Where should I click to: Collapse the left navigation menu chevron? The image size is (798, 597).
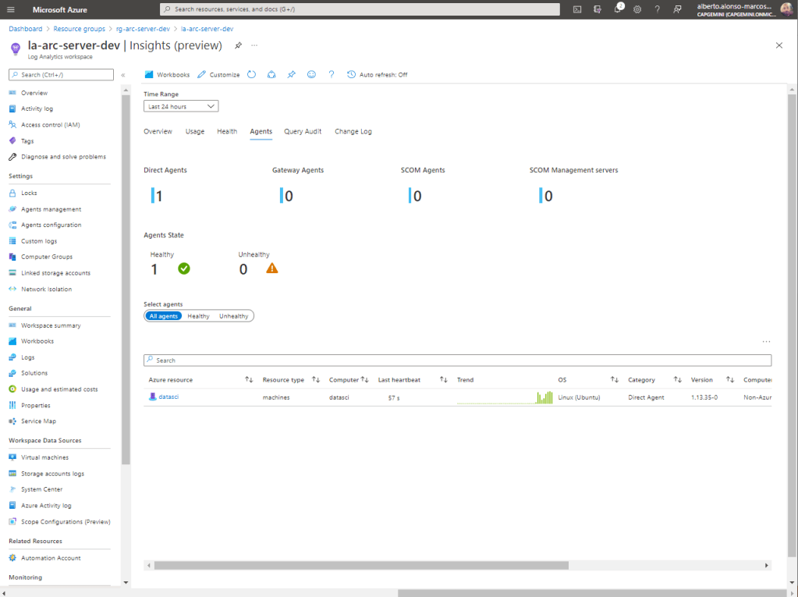(x=123, y=75)
